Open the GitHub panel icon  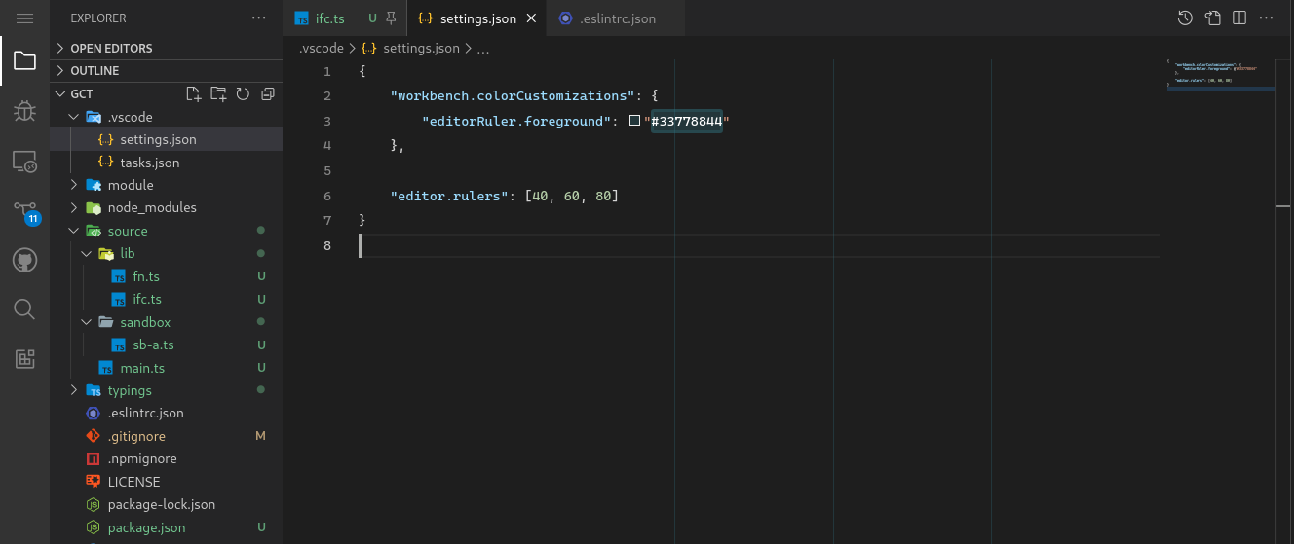point(24,260)
